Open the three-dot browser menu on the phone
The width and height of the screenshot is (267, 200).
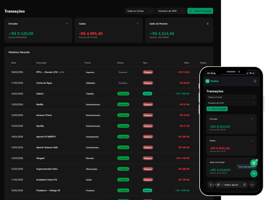(x=252, y=185)
